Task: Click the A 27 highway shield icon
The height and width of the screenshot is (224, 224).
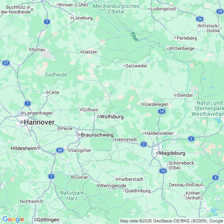Action: [6, 63]
